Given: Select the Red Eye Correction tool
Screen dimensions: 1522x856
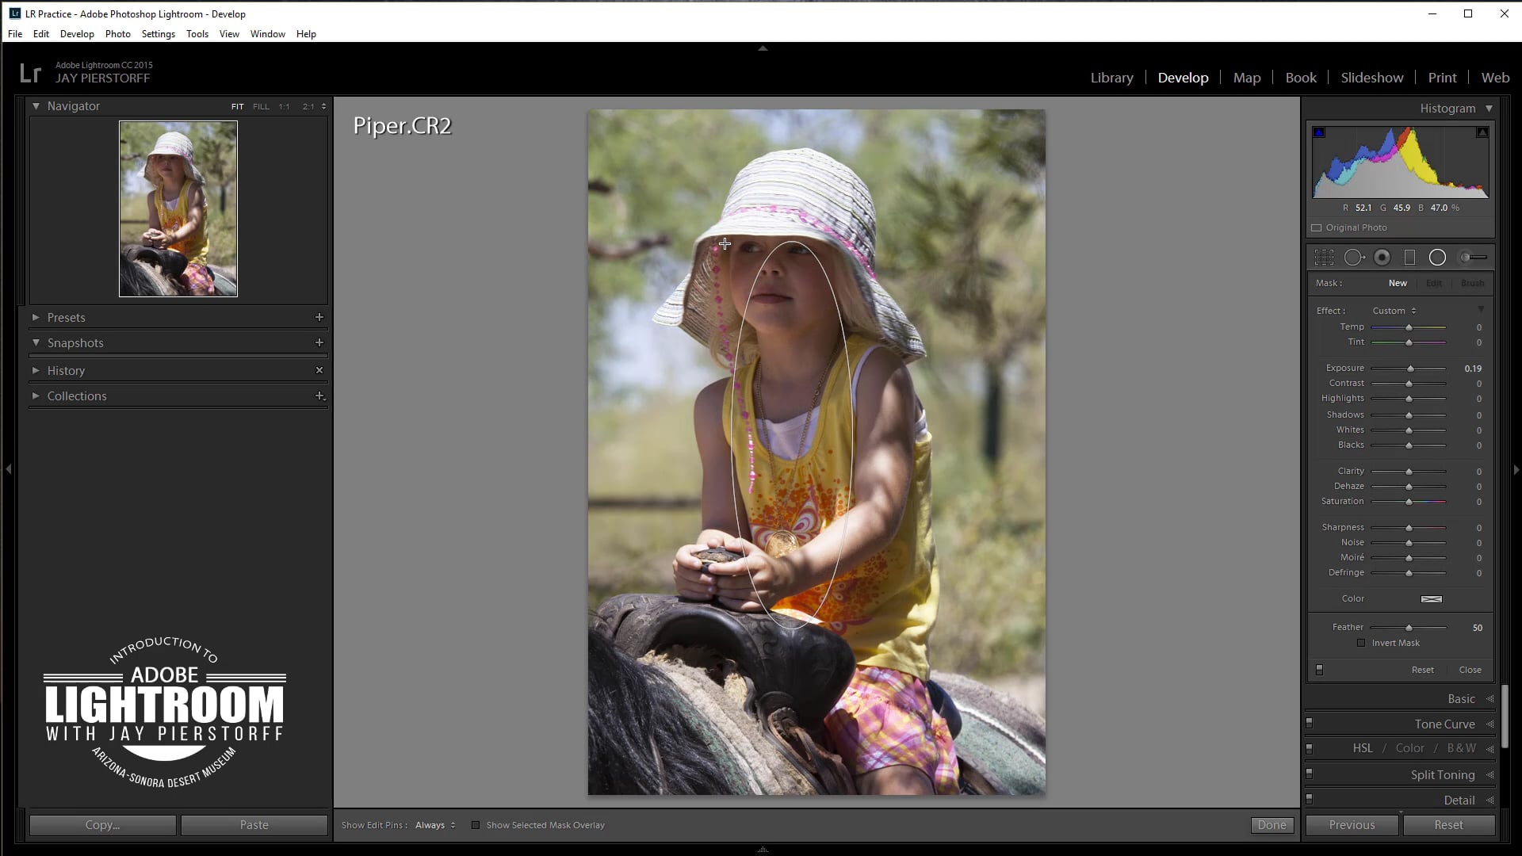Looking at the screenshot, I should pos(1382,258).
